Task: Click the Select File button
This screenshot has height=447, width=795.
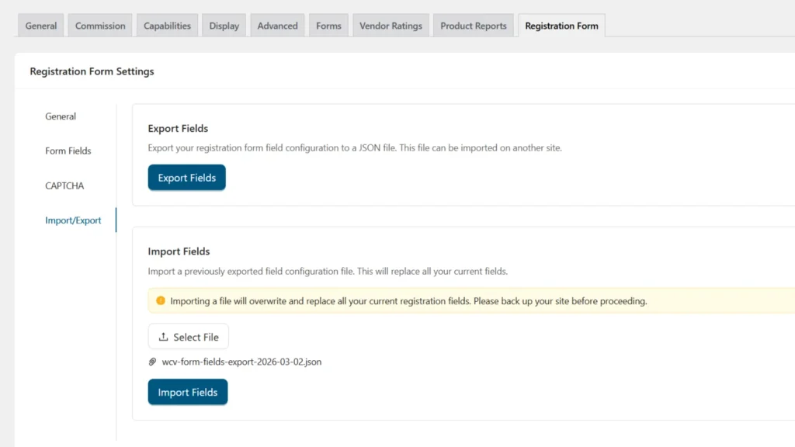Action: [188, 336]
